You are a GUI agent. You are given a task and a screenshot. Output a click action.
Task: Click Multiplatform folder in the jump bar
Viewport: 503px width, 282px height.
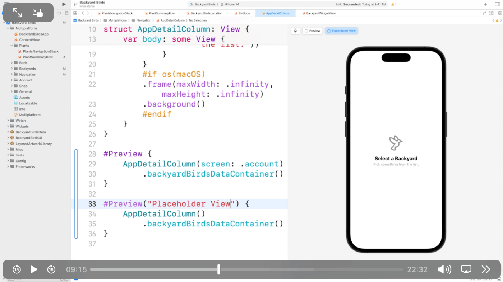tap(115, 20)
